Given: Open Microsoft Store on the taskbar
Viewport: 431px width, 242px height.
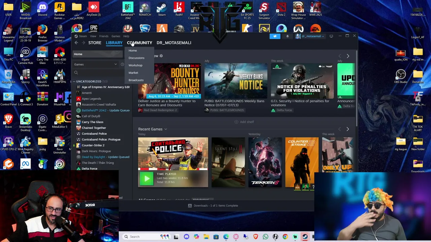Looking at the screenshot, I should [216, 237].
